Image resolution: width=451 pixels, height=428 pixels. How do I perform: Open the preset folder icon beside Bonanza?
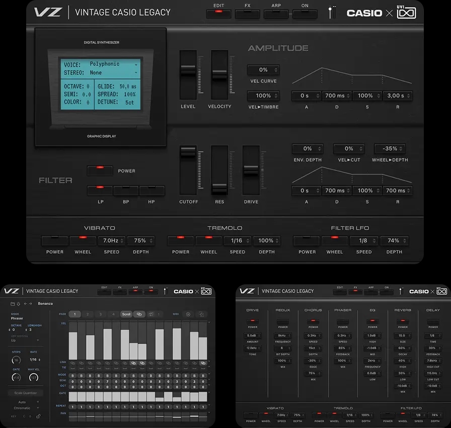tap(13, 303)
